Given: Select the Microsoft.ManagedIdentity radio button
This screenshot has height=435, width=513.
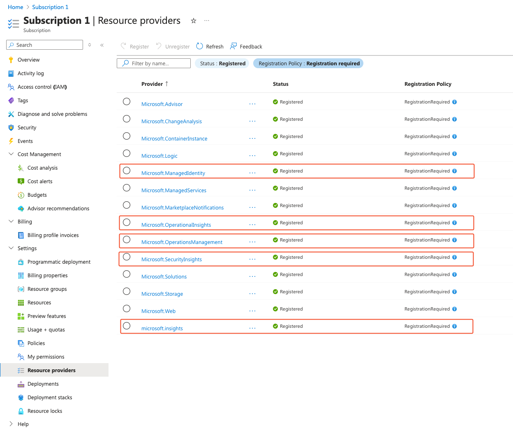Looking at the screenshot, I should (127, 170).
